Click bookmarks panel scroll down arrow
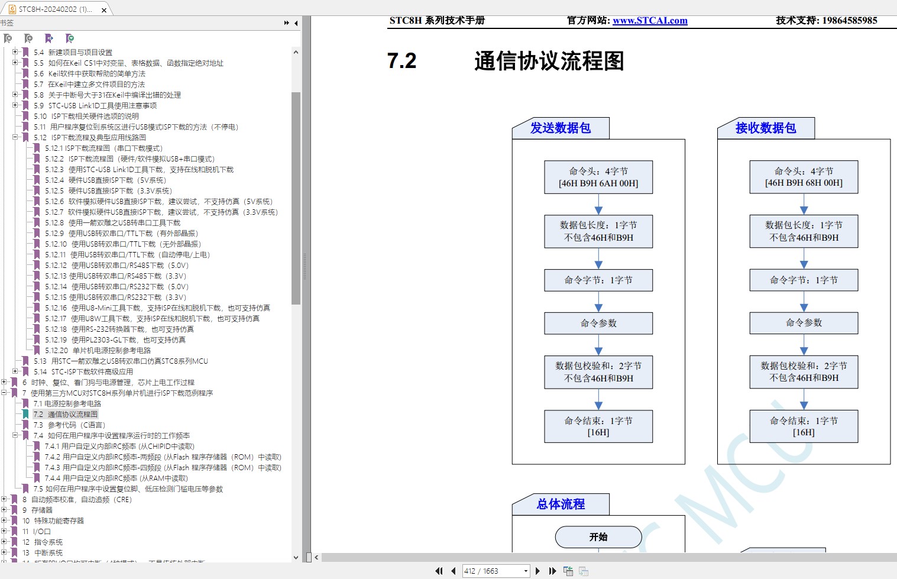Screen dimensions: 897x579 296,557
